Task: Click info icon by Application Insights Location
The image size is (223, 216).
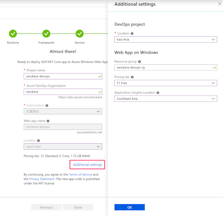Action: [158, 93]
